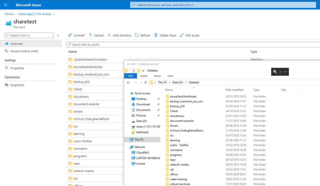Select 'solleciti-master' folder in Explorer
320x186 pixels.
(x=179, y=164)
